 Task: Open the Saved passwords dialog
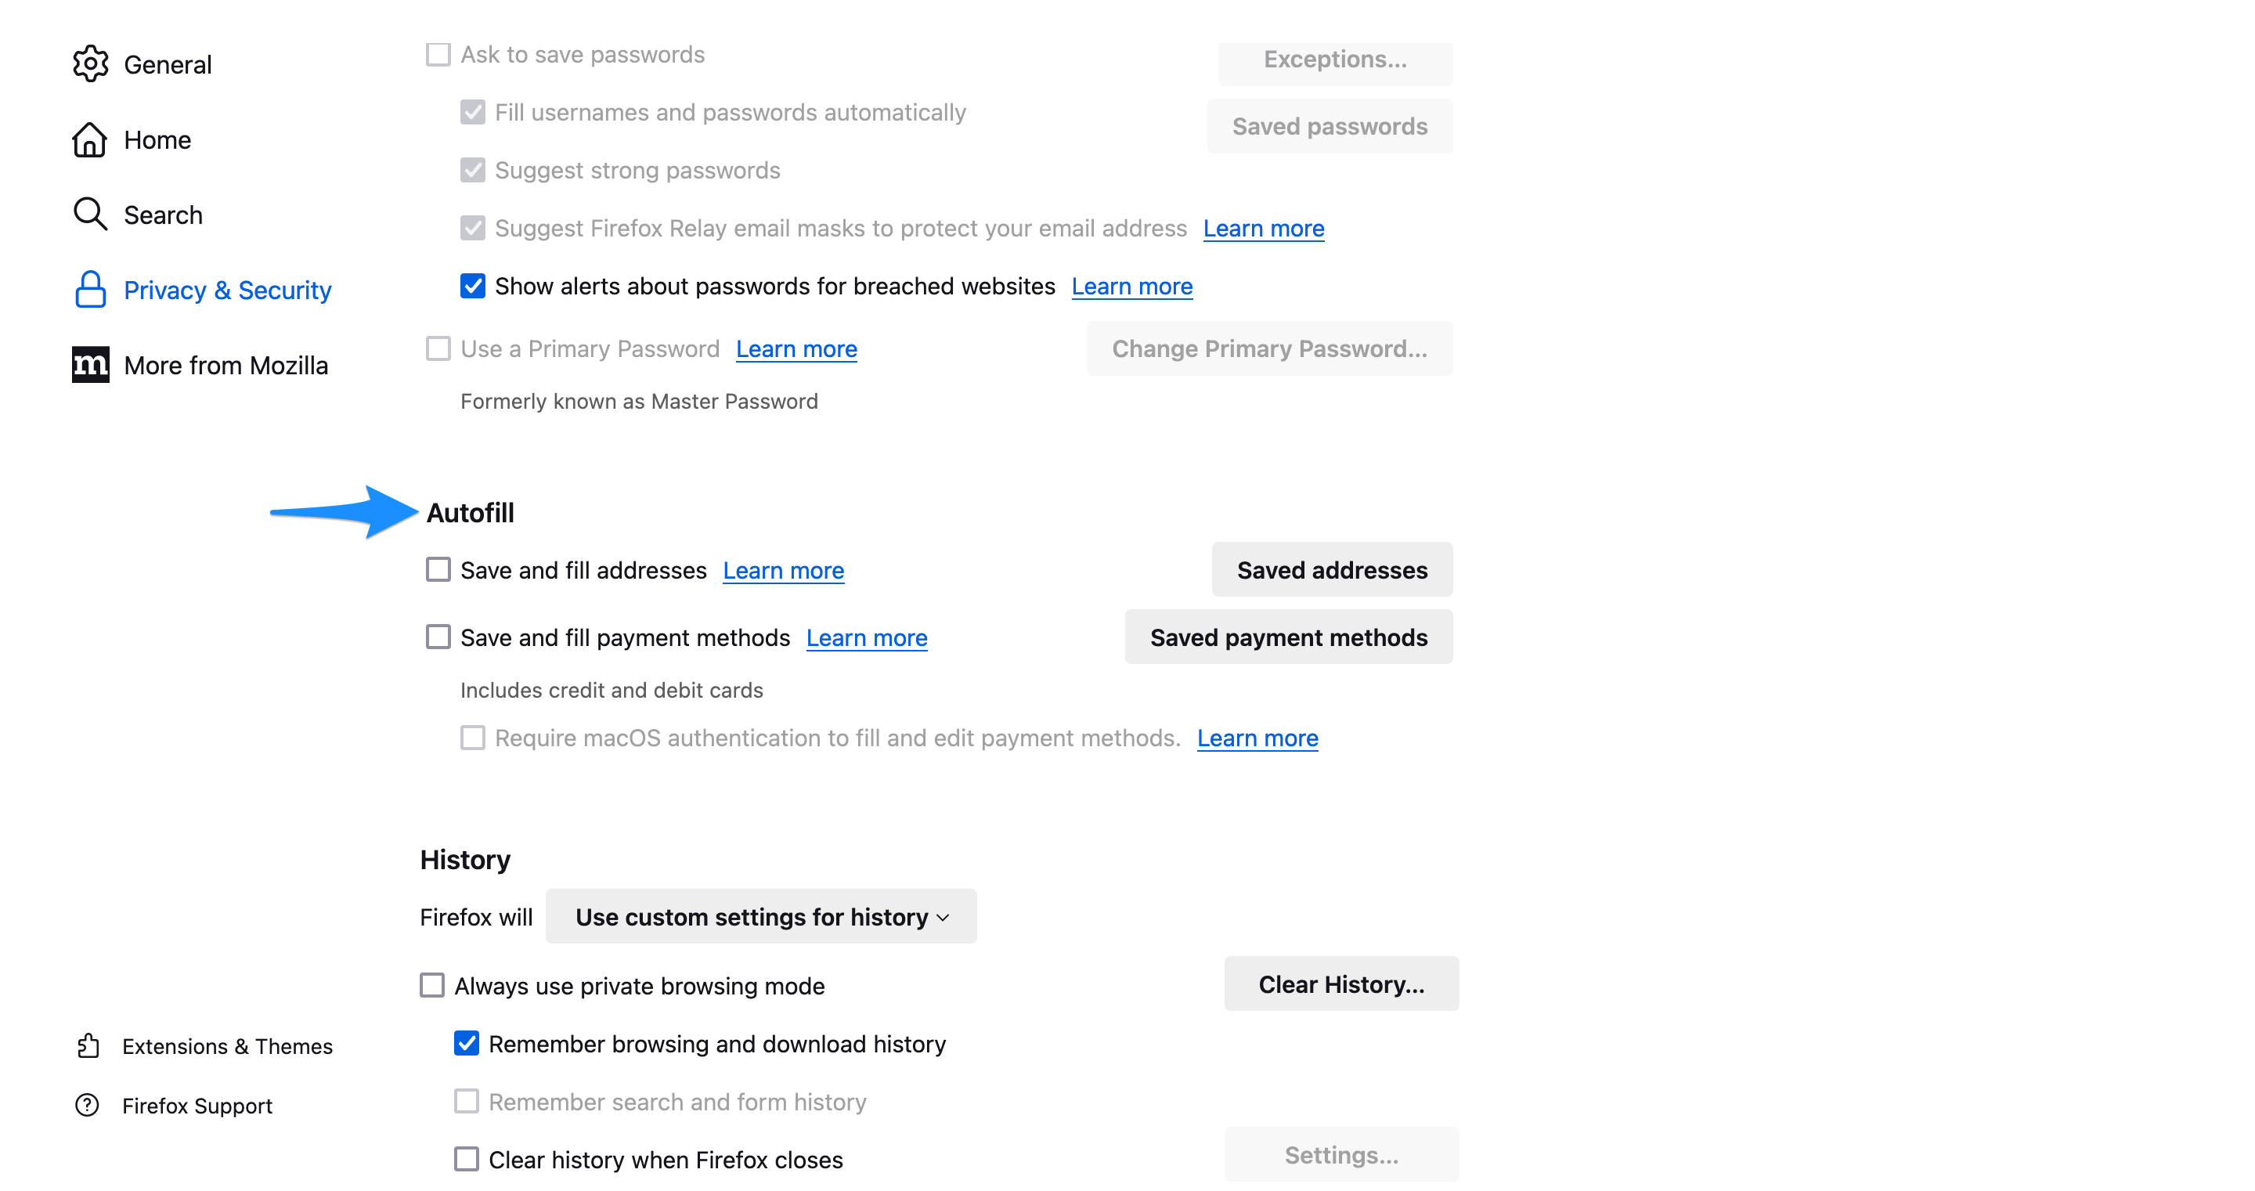click(1329, 125)
